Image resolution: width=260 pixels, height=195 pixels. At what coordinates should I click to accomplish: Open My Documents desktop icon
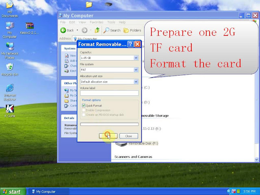[10, 9]
